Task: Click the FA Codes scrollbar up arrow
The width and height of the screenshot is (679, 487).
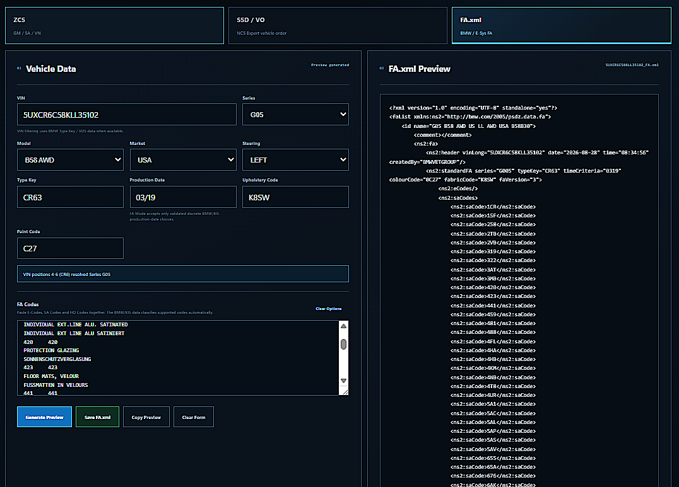Action: pyautogui.click(x=343, y=326)
